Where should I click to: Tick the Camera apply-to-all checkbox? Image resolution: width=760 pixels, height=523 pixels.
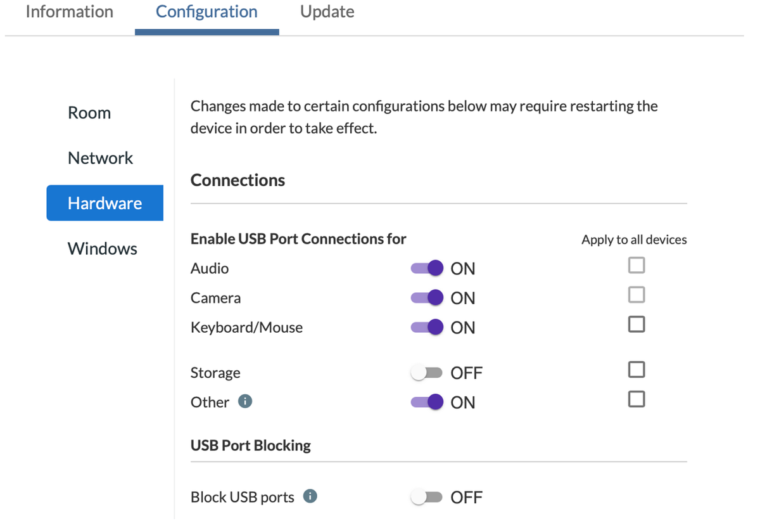(636, 295)
